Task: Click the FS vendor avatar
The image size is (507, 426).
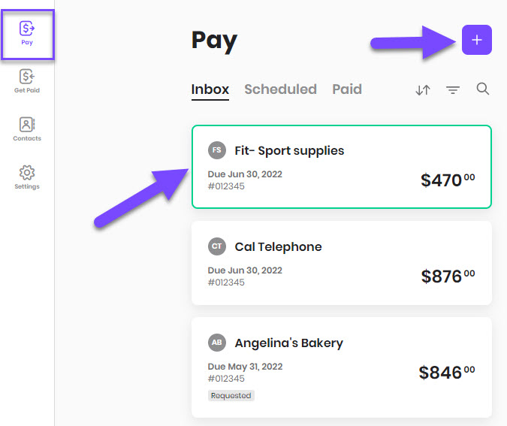Action: [x=217, y=150]
